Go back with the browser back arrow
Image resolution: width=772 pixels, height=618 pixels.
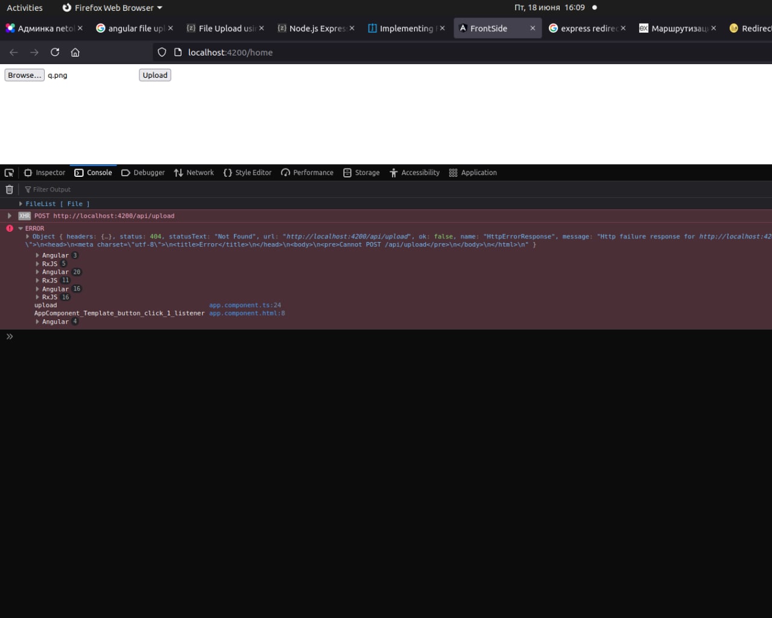coord(14,53)
